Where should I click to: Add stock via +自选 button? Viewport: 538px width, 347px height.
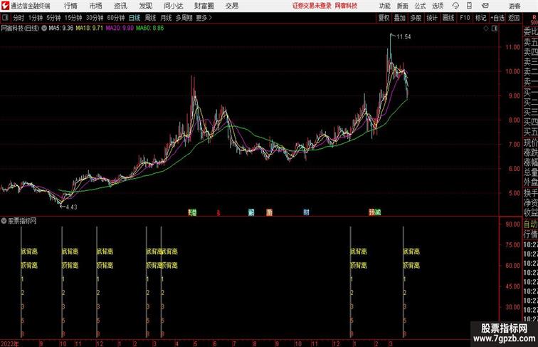click(497, 18)
